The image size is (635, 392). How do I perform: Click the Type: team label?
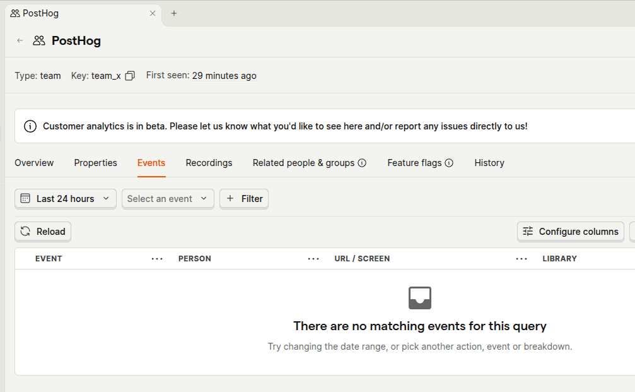click(x=38, y=76)
